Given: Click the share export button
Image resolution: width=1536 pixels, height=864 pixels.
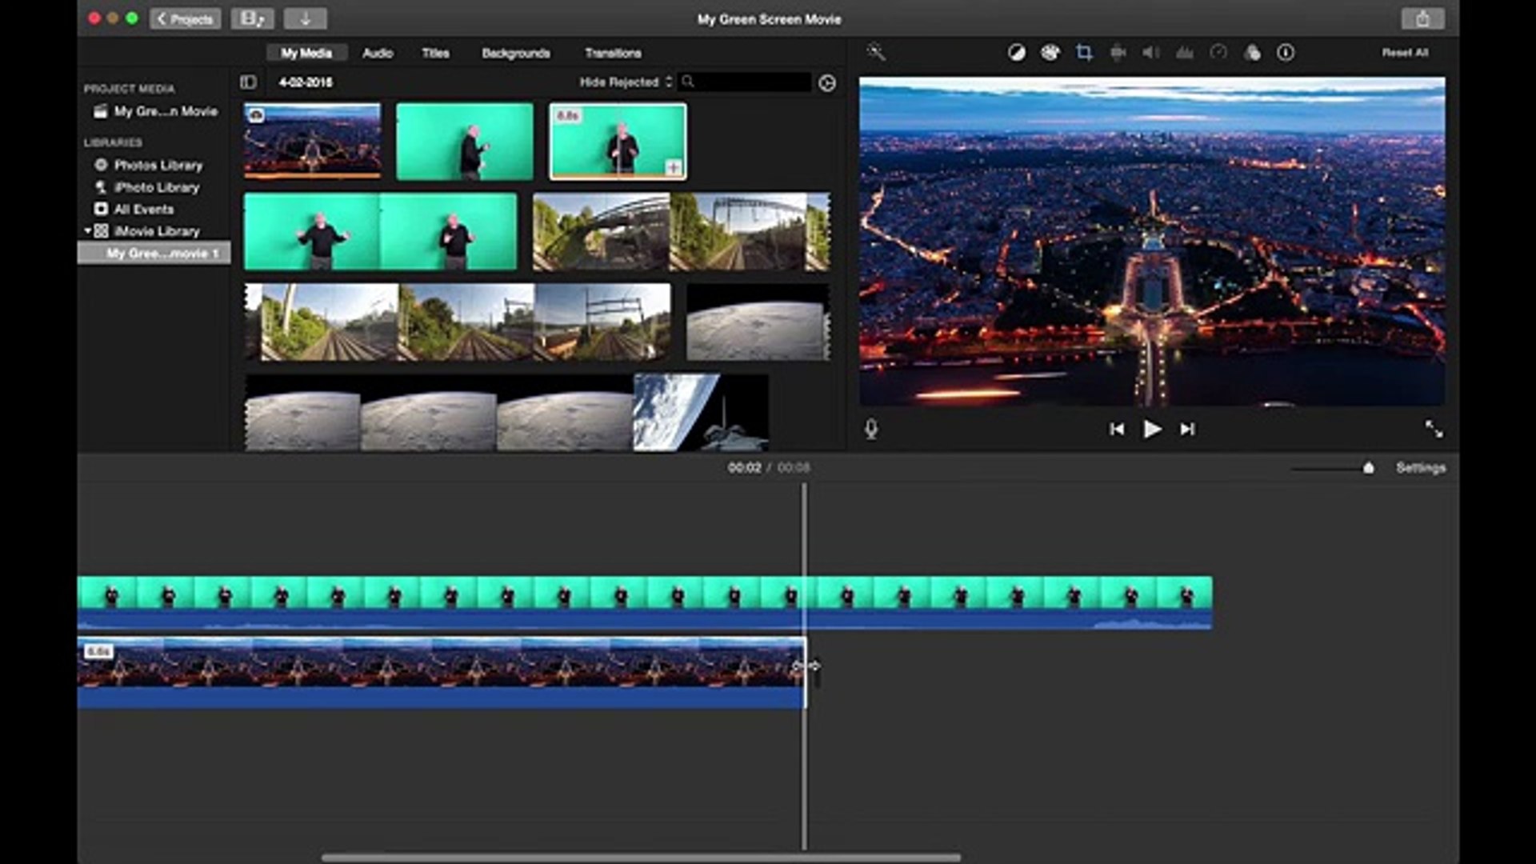Looking at the screenshot, I should [x=1422, y=18].
